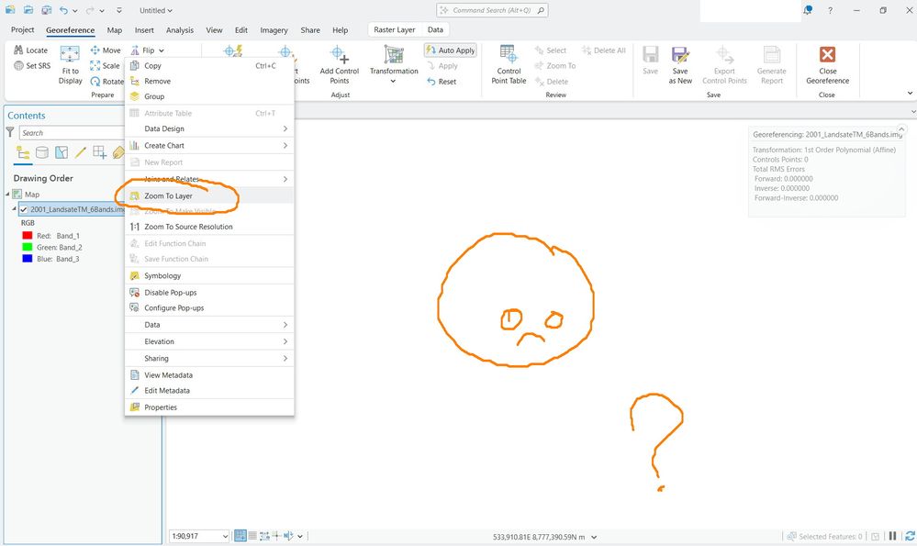Switch to the Analysis ribbon tab
The width and height of the screenshot is (917, 546).
point(180,29)
